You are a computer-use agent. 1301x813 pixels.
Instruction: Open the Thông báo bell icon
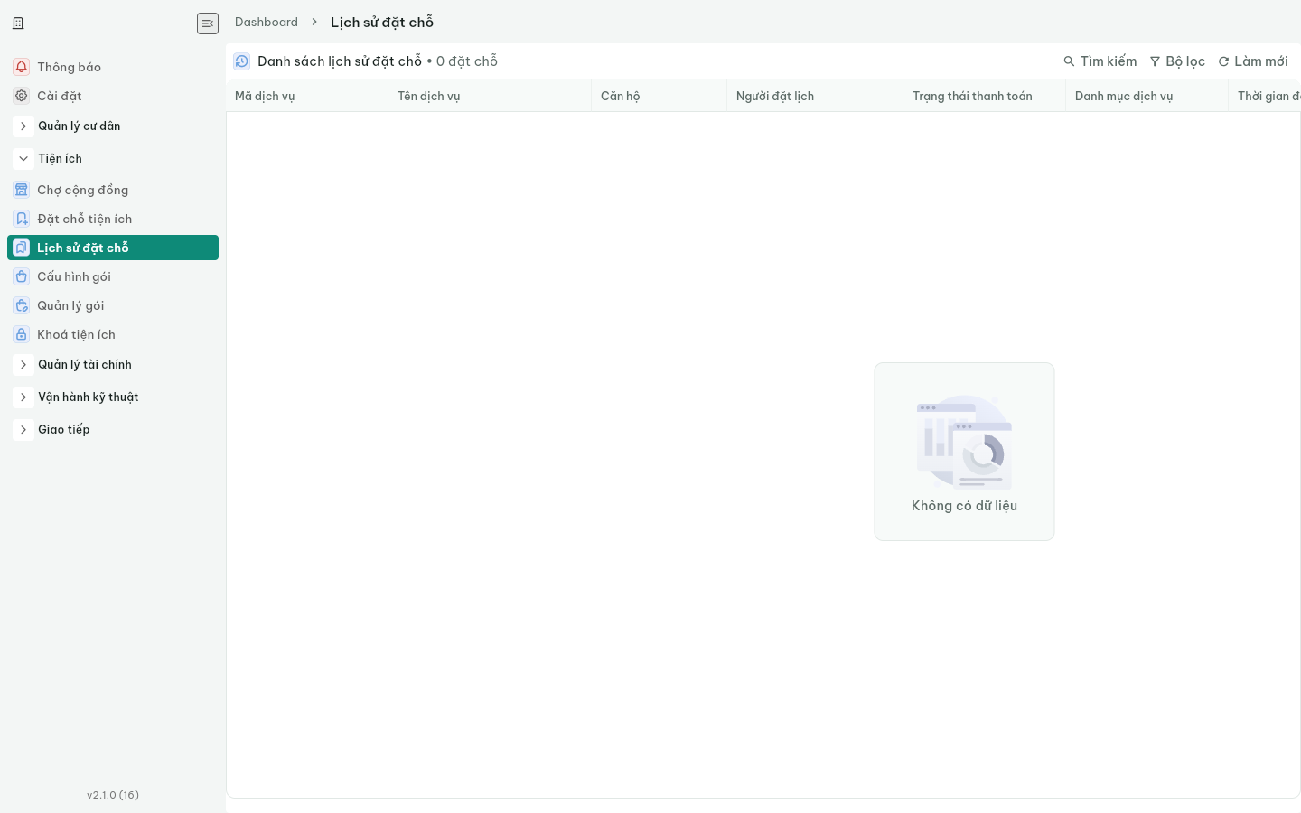[22, 67]
